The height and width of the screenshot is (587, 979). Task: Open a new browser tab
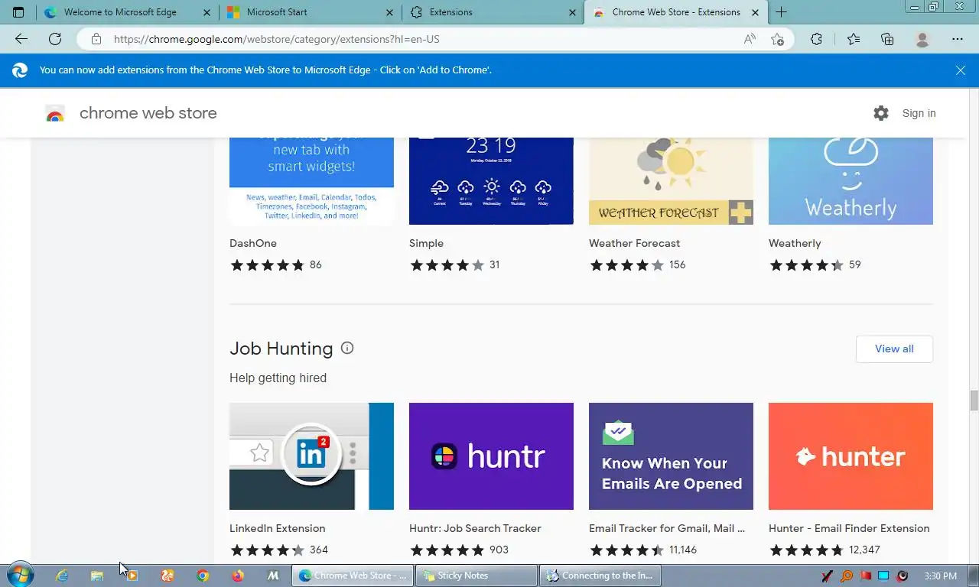(781, 12)
